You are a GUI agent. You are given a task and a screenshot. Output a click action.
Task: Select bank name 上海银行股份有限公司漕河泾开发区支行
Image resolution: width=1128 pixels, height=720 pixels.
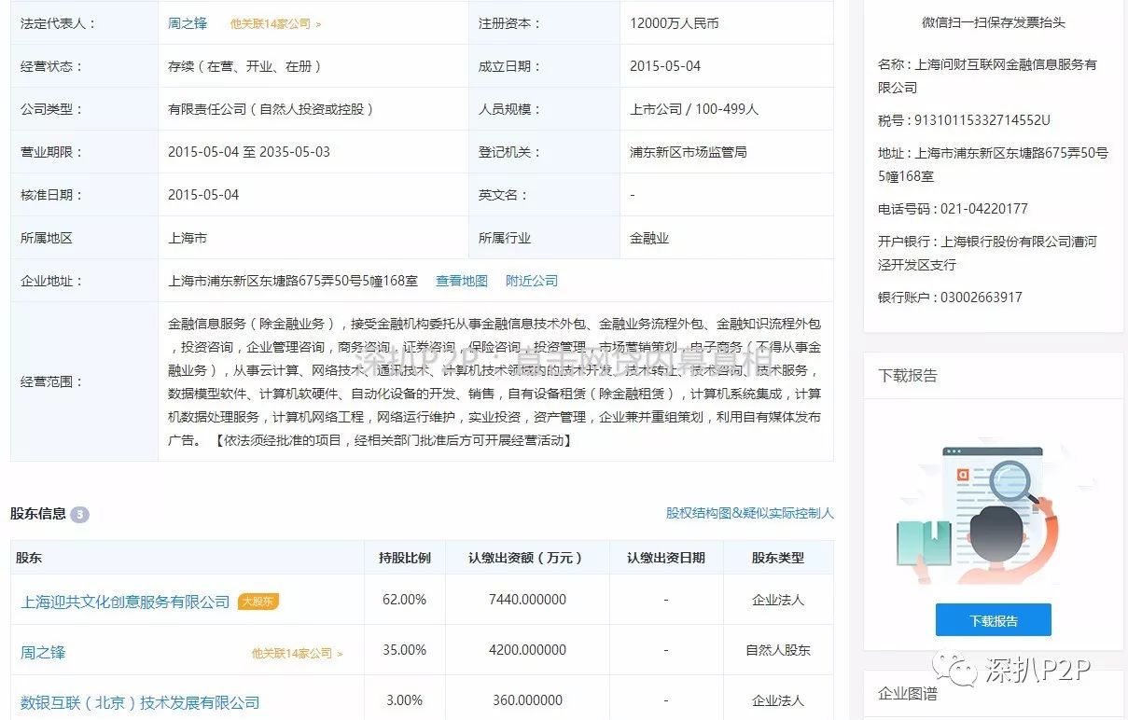click(987, 254)
